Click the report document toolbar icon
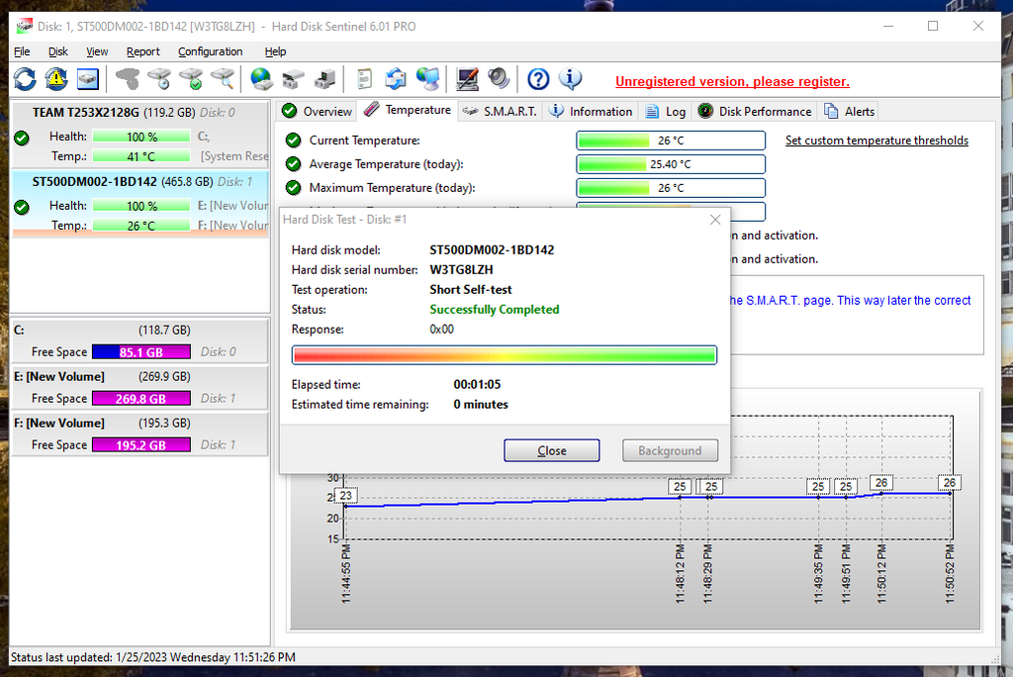1013x677 pixels. click(x=365, y=79)
